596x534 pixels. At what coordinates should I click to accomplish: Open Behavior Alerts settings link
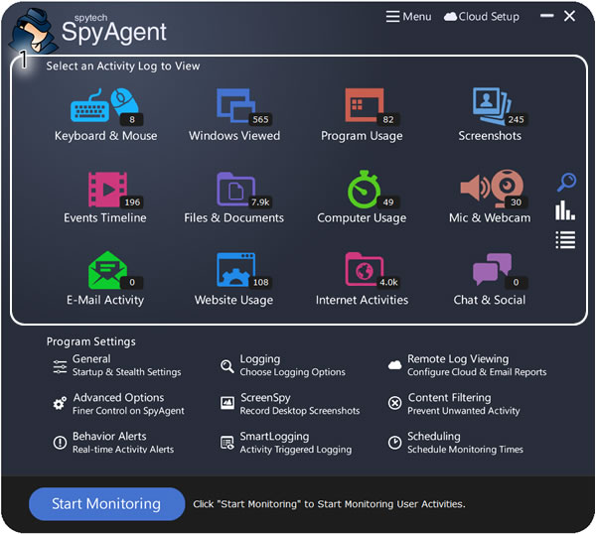pyautogui.click(x=123, y=443)
